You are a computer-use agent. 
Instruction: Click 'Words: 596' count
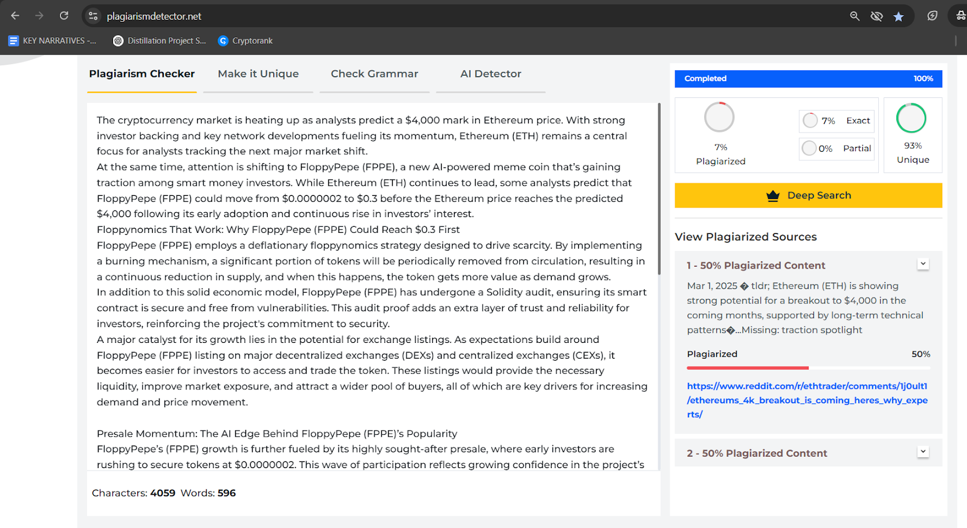209,493
